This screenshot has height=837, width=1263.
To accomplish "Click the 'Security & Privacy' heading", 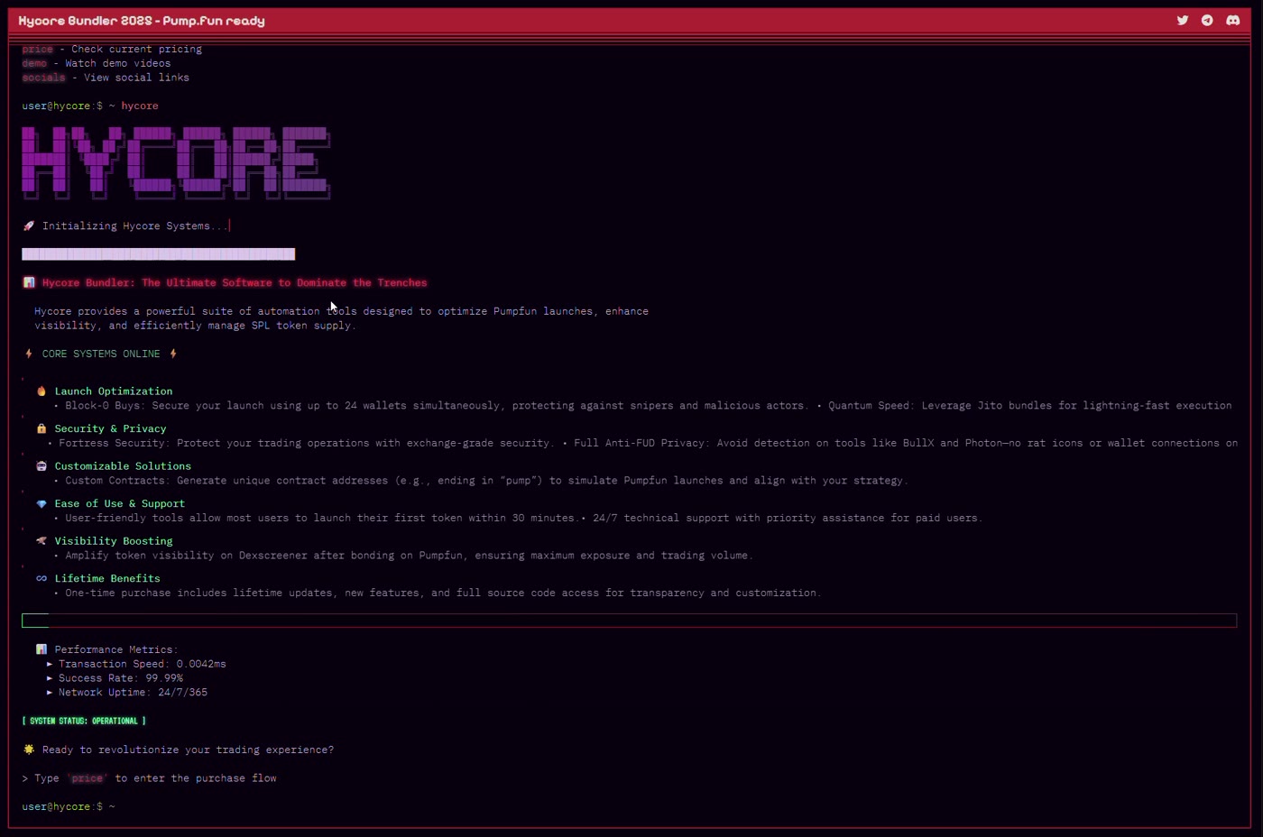I will click(110, 428).
